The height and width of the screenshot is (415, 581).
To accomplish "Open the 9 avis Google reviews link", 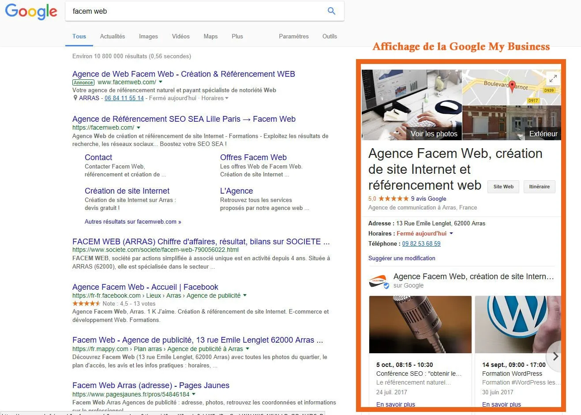I will tap(428, 198).
